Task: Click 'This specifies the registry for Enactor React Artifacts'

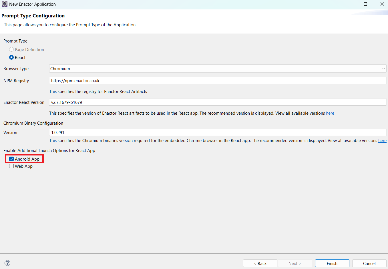Action: pyautogui.click(x=98, y=92)
